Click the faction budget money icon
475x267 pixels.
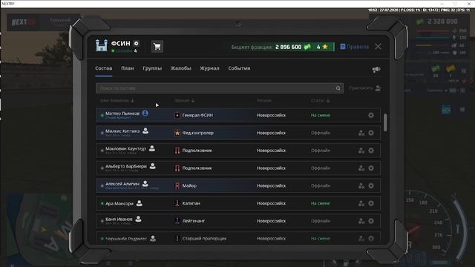[x=307, y=47]
